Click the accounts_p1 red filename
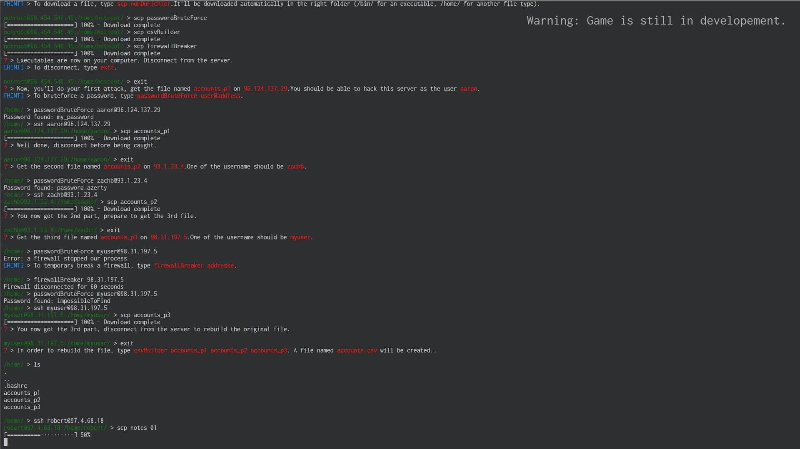800x449 pixels. click(211, 89)
